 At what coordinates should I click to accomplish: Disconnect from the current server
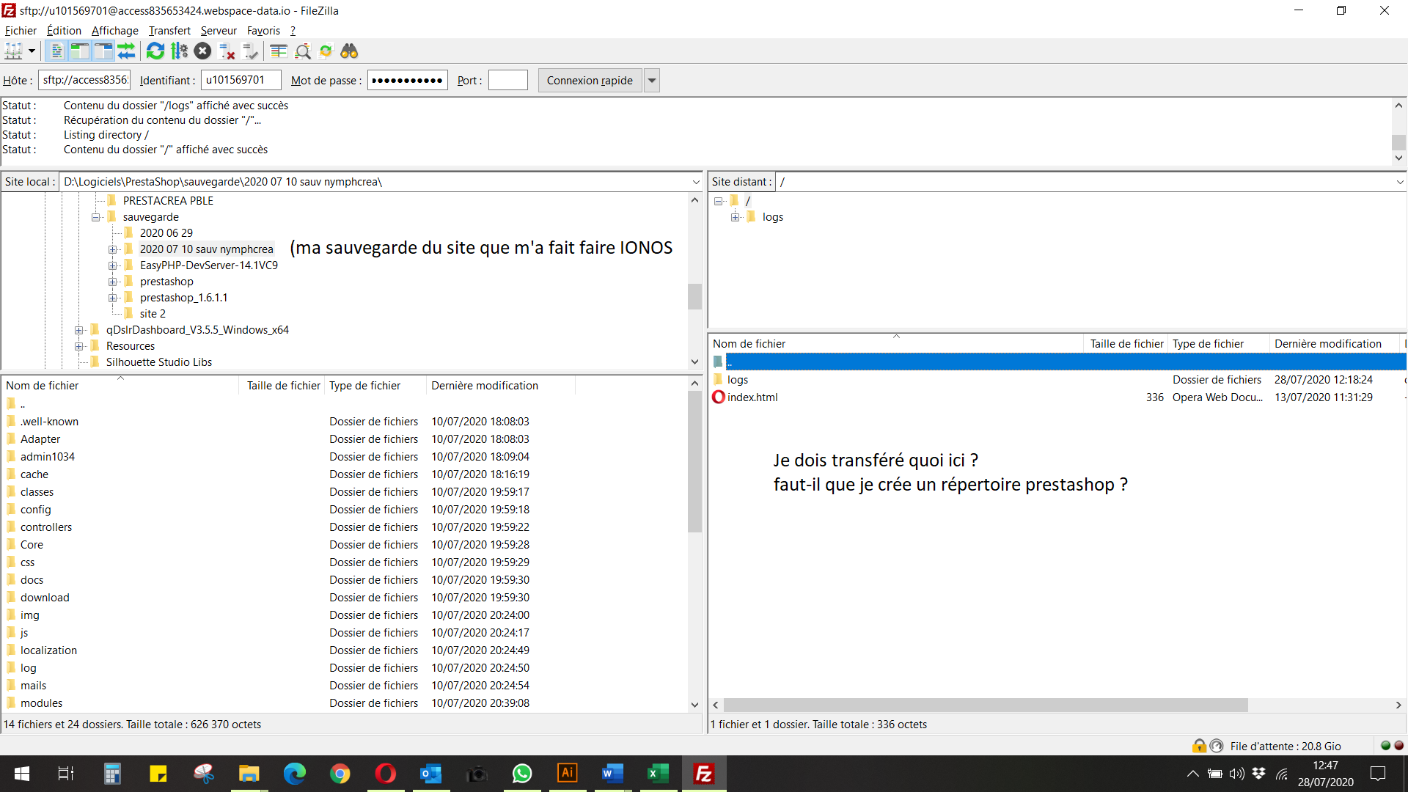tap(227, 51)
